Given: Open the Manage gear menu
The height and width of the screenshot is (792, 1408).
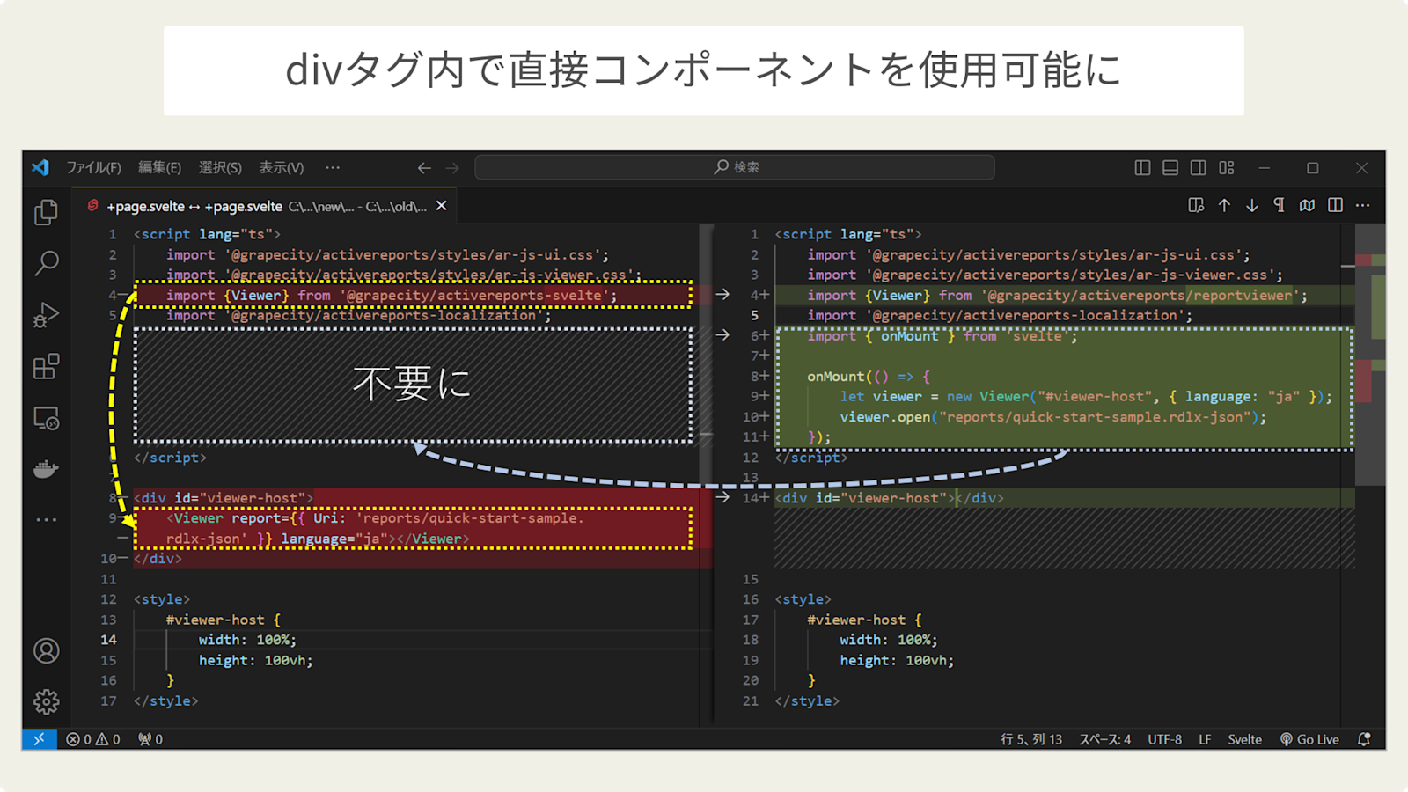Looking at the screenshot, I should pyautogui.click(x=46, y=702).
